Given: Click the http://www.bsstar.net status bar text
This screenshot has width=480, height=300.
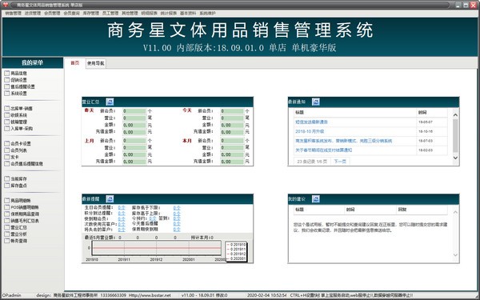Looking at the screenshot, I should [x=150, y=295].
